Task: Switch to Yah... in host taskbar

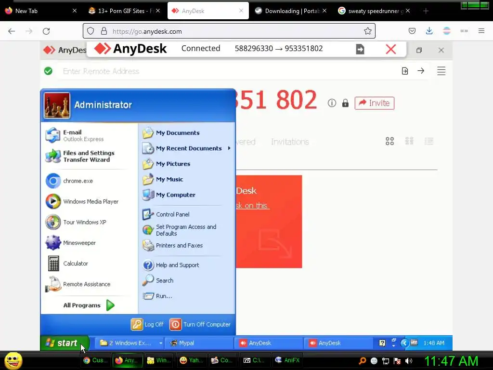Action: pos(191,360)
